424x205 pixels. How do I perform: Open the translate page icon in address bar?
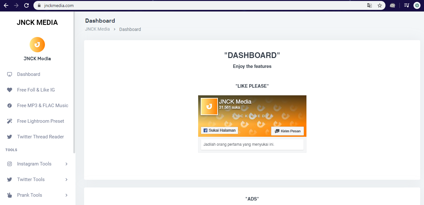(370, 5)
